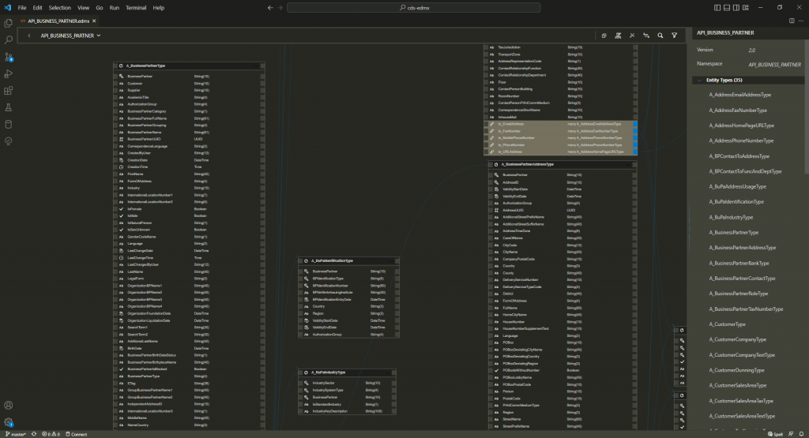Click the notifications bell in status bar
Image resolution: width=809 pixels, height=438 pixels.
point(801,434)
